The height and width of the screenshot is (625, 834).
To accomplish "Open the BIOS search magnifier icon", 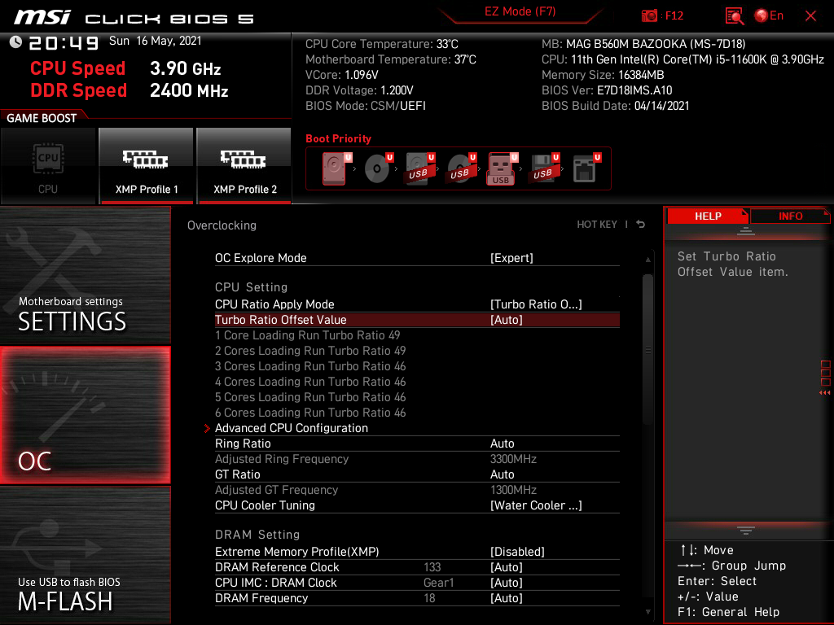I will click(x=734, y=16).
